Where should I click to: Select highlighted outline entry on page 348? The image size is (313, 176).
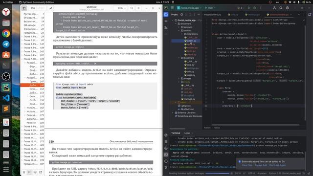[32, 85]
